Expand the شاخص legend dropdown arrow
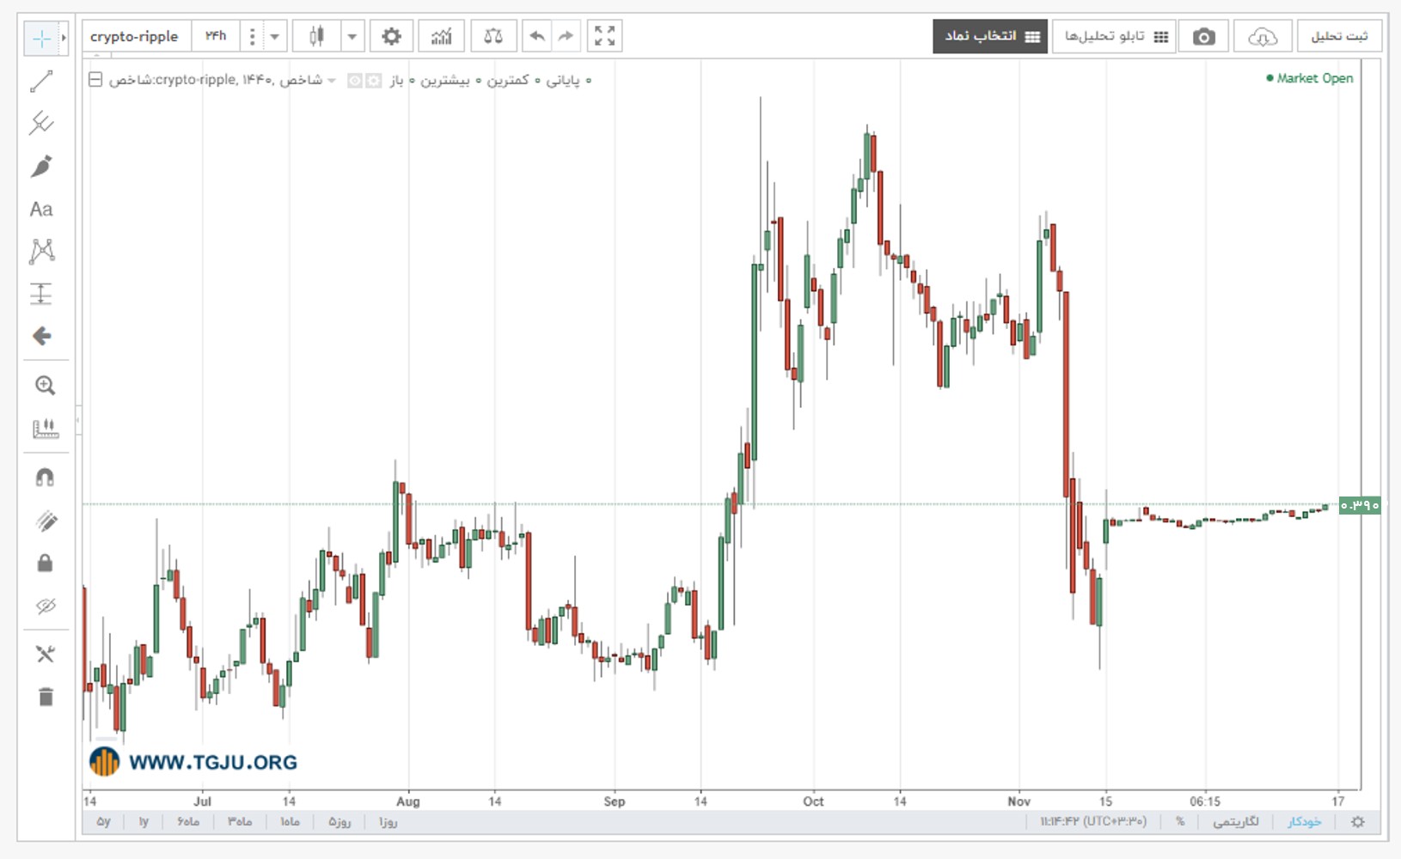The height and width of the screenshot is (859, 1401). pyautogui.click(x=332, y=81)
